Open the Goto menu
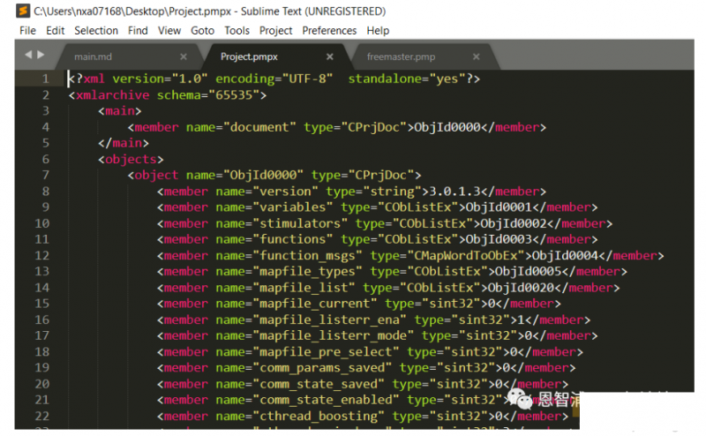Screen dimensions: 706x436 point(203,30)
